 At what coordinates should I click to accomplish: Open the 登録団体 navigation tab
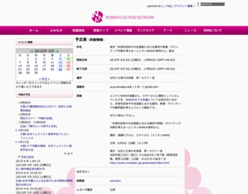point(78,30)
